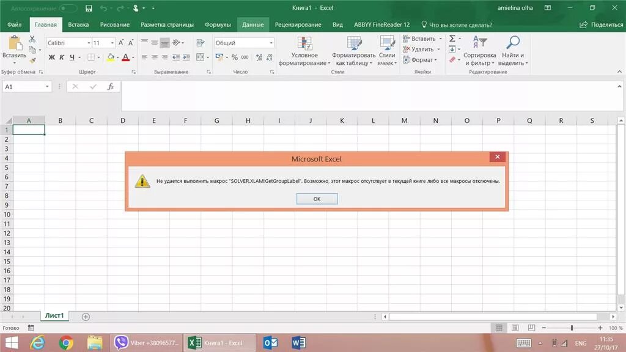Screen dimensions: 626x352
Task: Toggle top vertical alignment
Action: point(144,43)
